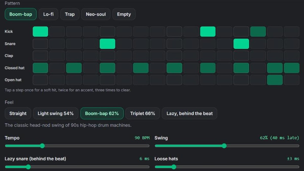Click the 'Tap a step once' hint text
Viewport: 304px width, 171px height.
click(68, 90)
